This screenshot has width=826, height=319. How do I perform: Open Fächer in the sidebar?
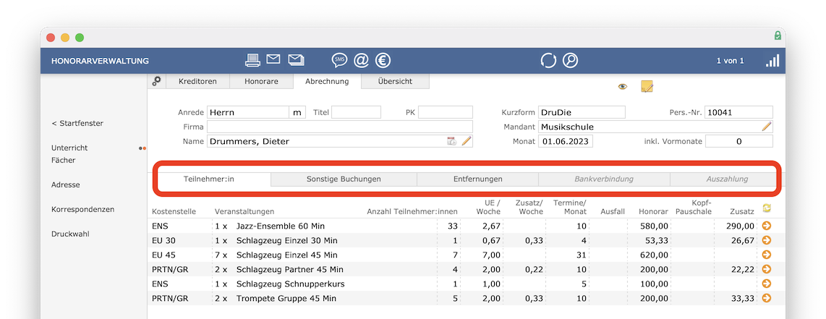63,160
